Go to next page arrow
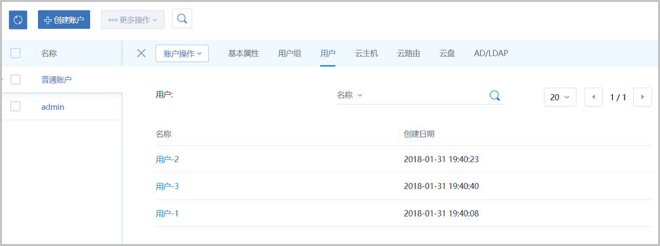 click(643, 97)
